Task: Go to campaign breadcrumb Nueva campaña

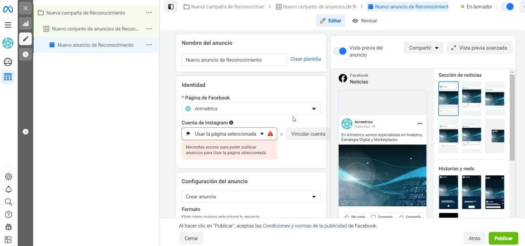Action: point(224,7)
